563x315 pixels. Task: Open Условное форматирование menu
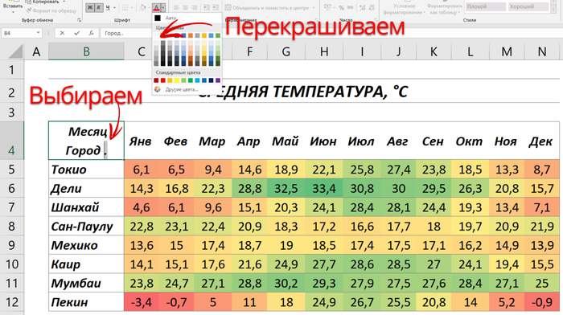[x=404, y=9]
